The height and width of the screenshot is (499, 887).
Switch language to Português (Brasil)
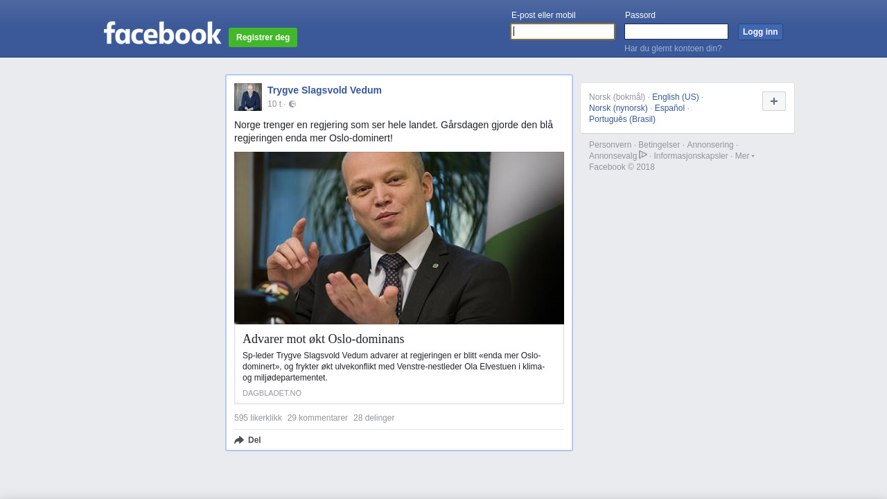click(622, 119)
